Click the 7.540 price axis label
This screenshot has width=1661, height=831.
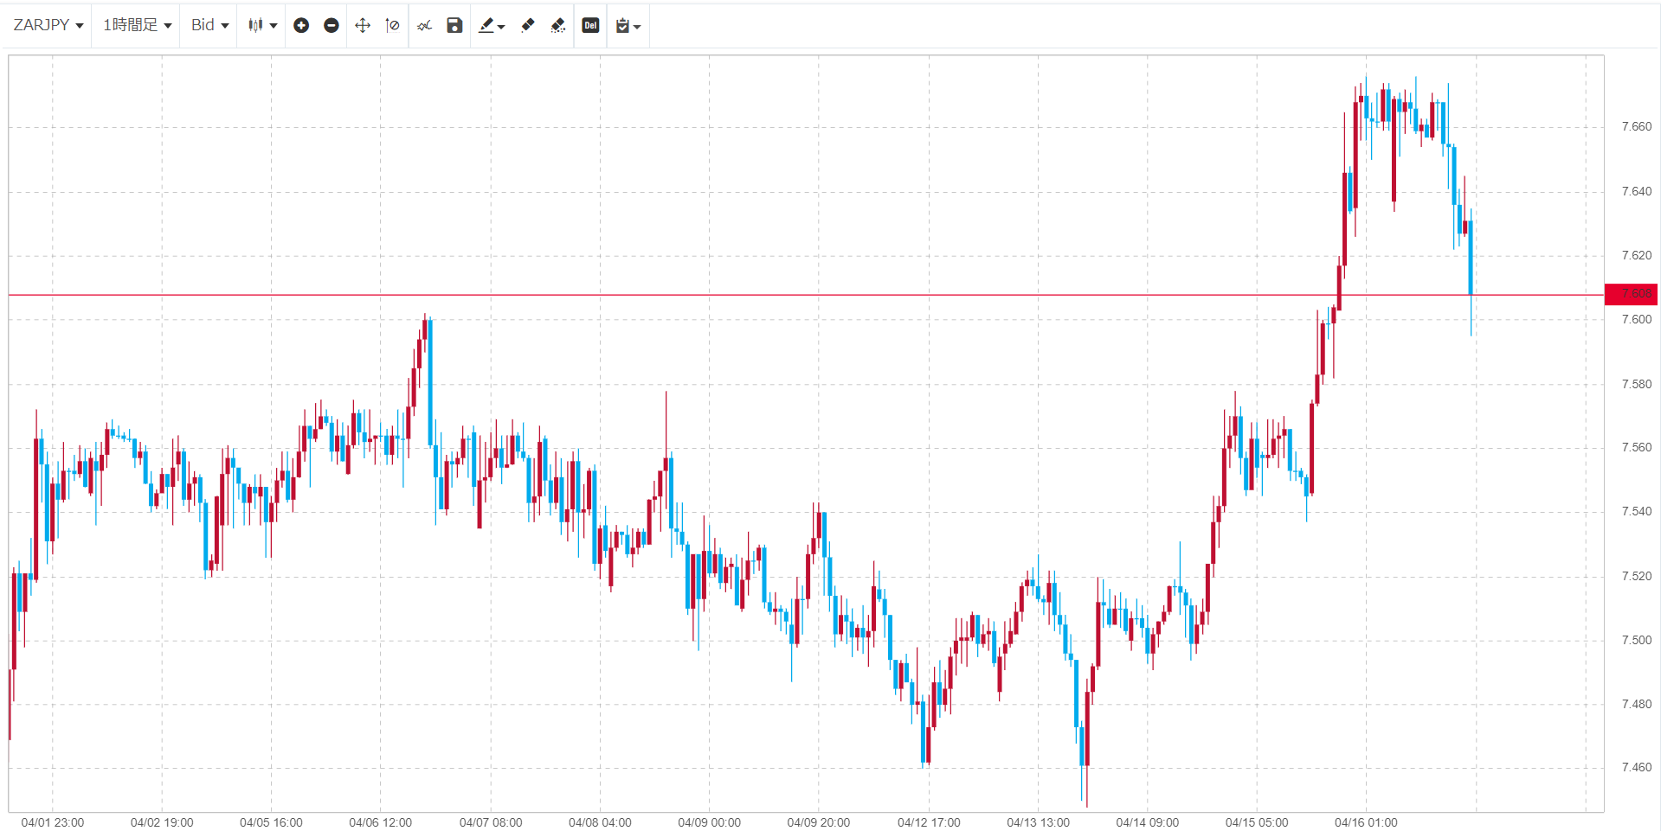(x=1636, y=511)
